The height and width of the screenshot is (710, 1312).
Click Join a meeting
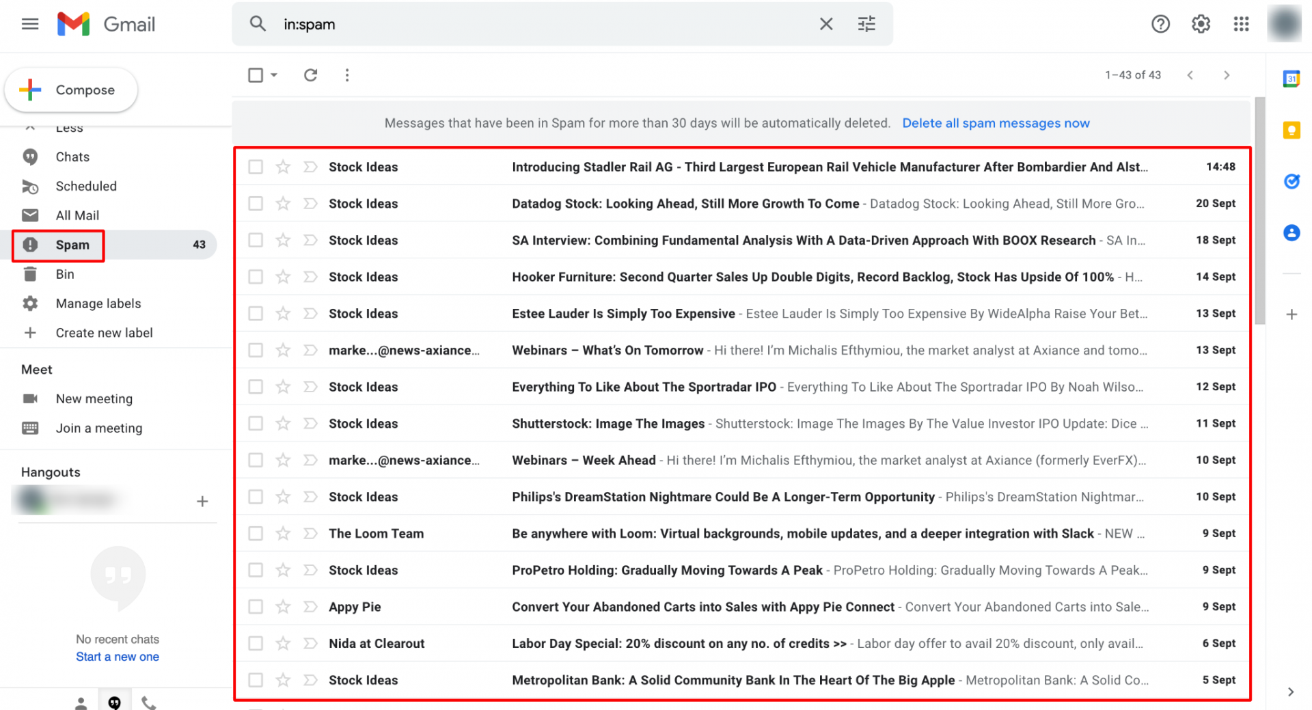click(x=99, y=428)
